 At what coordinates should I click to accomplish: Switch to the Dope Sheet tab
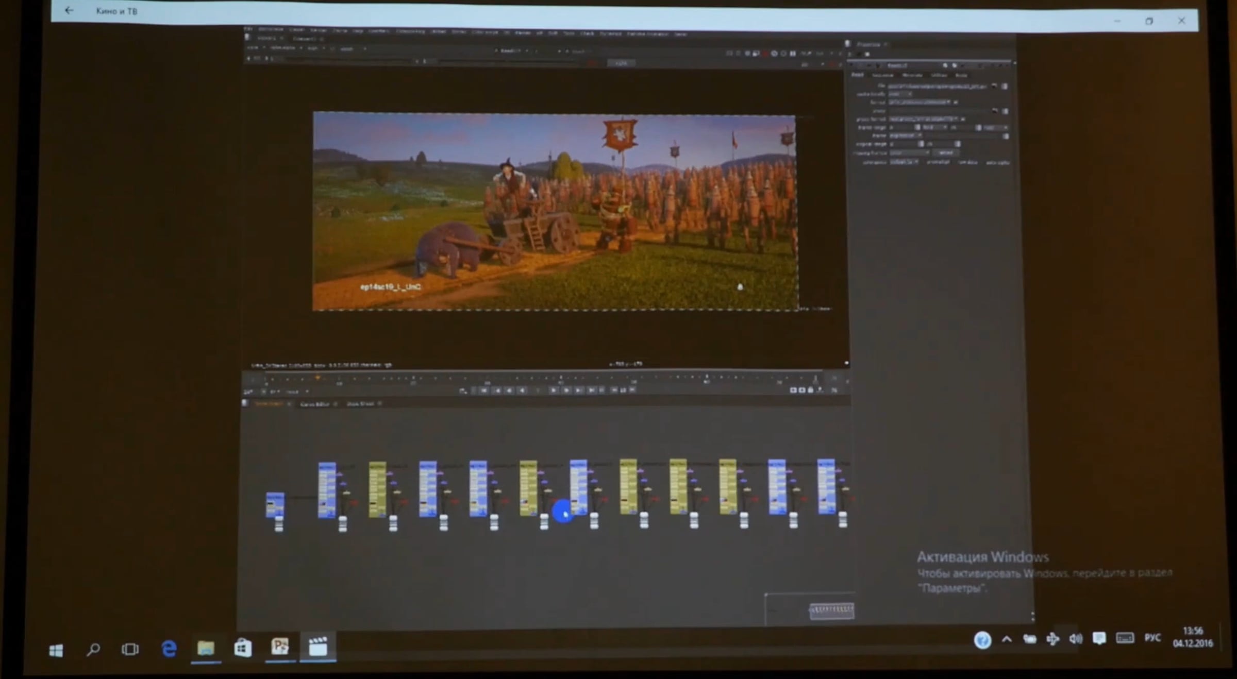click(360, 404)
